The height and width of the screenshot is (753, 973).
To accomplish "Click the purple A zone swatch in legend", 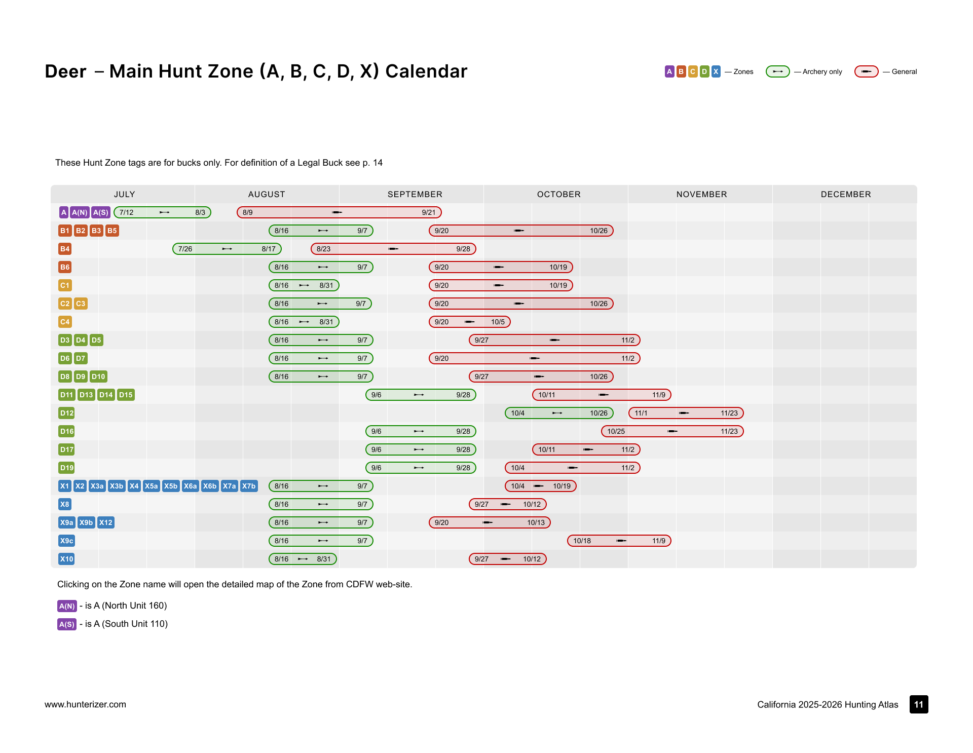I will click(669, 71).
